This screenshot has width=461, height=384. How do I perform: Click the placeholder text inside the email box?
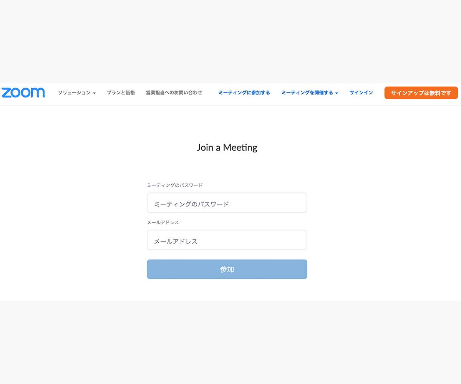(176, 241)
